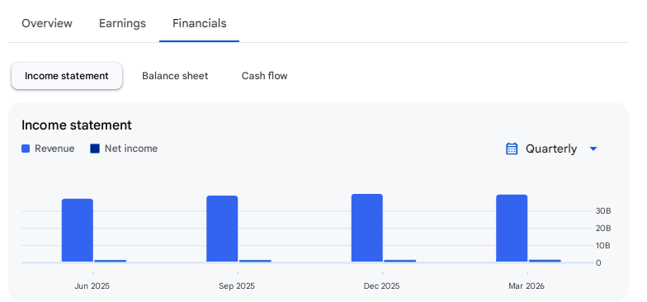Screen dimensions: 647x302
Task: Select the Income statement button
Action: (66, 76)
